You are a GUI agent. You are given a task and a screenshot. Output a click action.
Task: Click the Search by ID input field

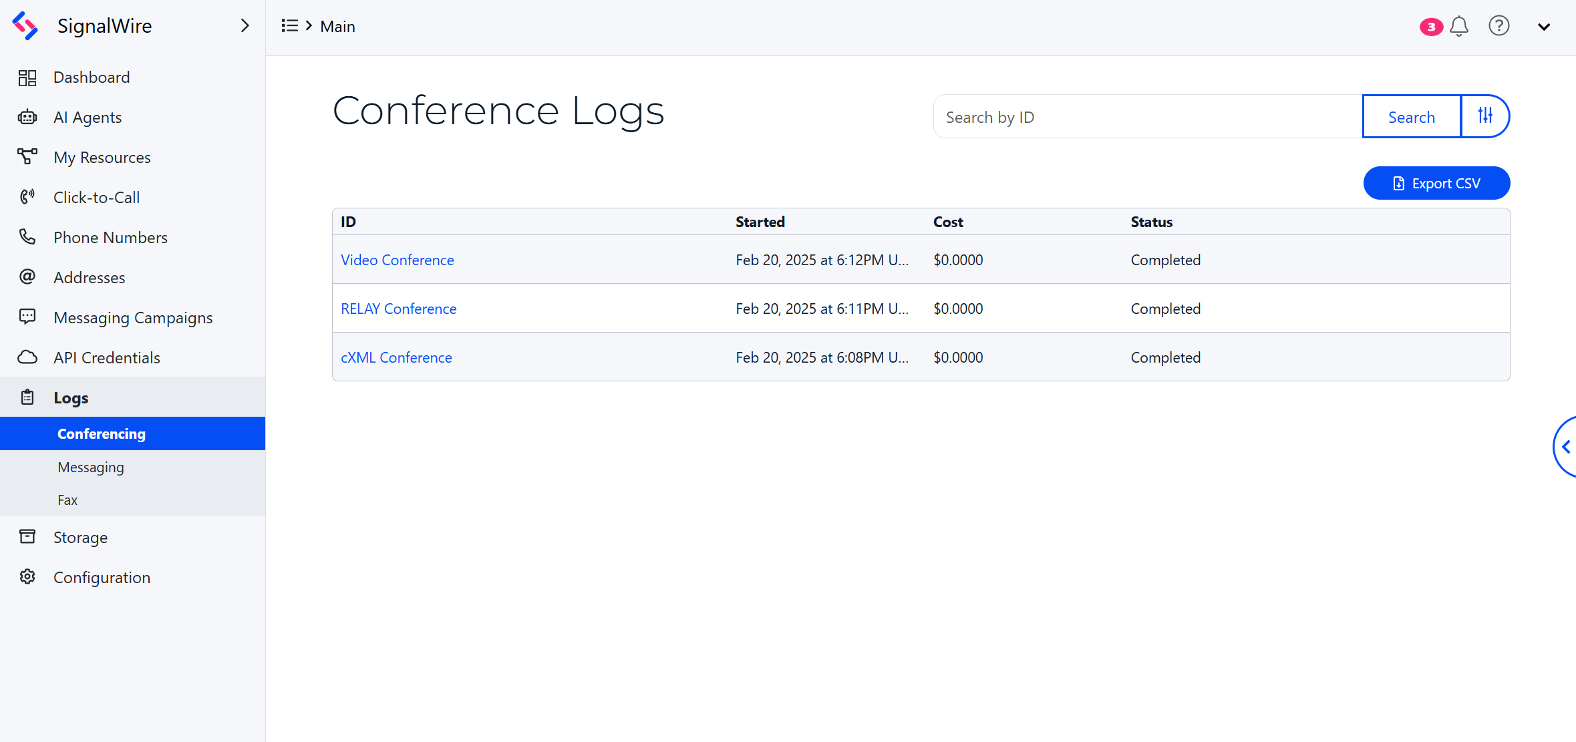(x=1136, y=116)
